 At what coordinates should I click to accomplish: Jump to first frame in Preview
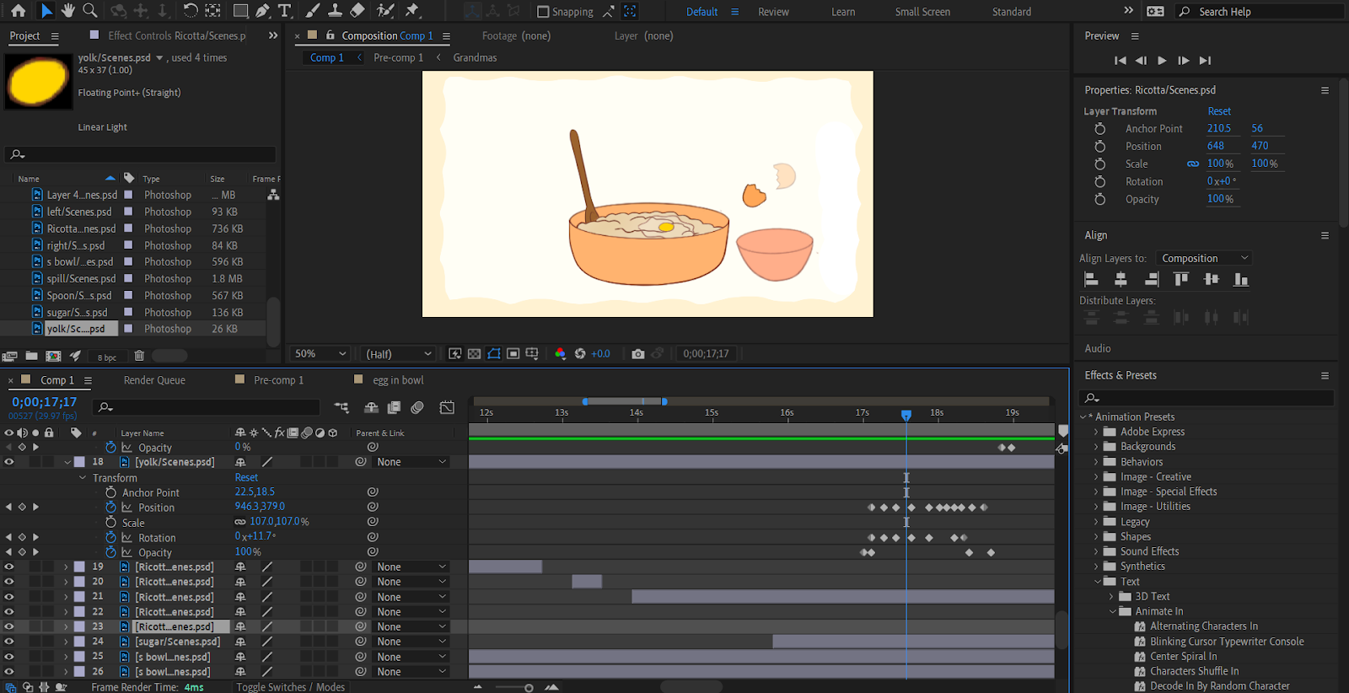1120,61
